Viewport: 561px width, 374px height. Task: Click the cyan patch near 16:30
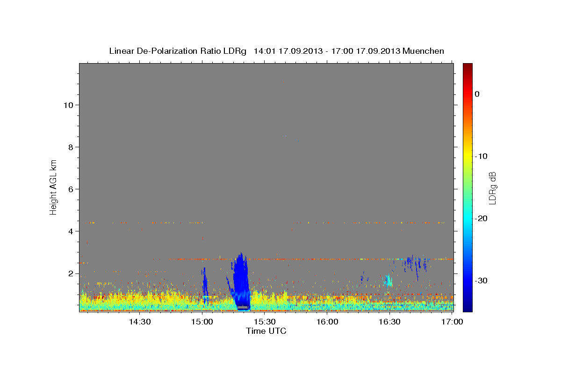[x=388, y=280]
